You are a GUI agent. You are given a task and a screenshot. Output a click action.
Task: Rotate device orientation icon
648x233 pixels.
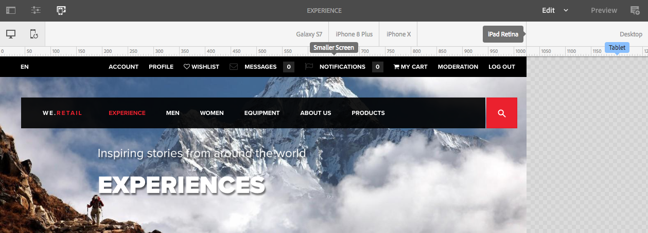34,34
